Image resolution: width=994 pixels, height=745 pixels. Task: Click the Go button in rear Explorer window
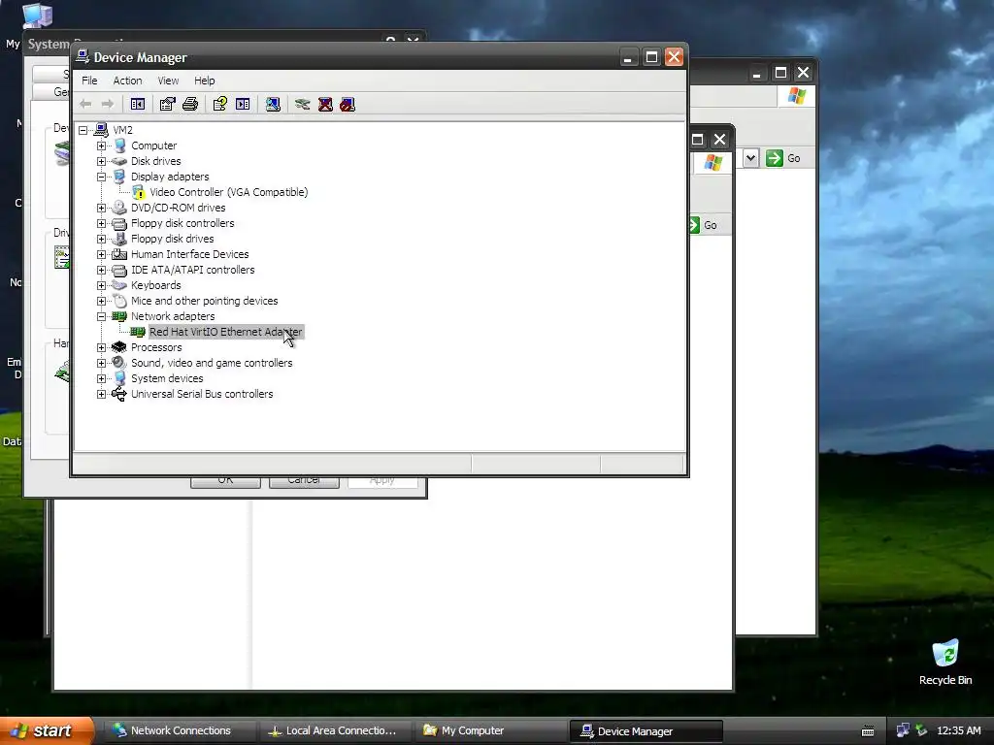(x=783, y=158)
